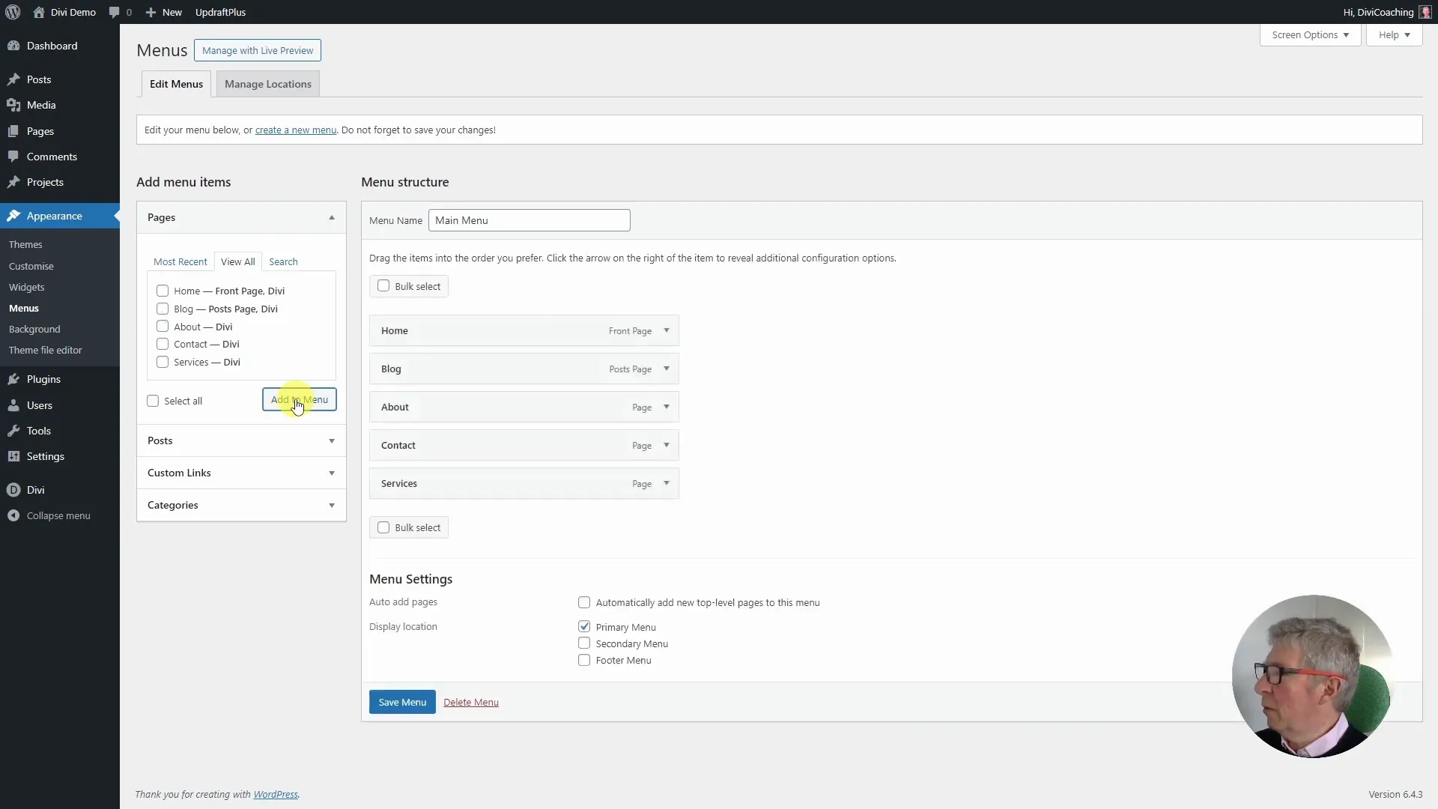Collapse the admin sidebar menu
The height and width of the screenshot is (809, 1438).
click(x=58, y=515)
